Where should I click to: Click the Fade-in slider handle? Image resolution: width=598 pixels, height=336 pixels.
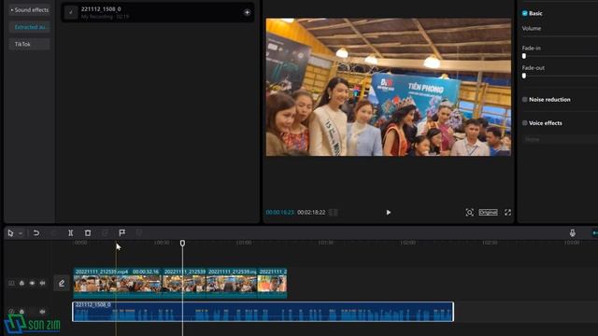pyautogui.click(x=524, y=56)
